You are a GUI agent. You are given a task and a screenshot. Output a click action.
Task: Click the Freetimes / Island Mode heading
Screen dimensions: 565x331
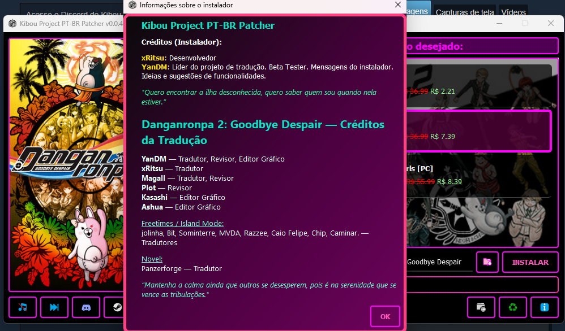(182, 224)
